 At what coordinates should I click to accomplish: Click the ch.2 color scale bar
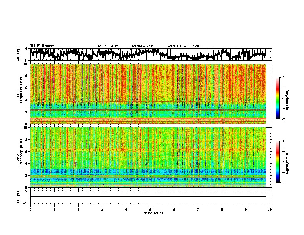278,162
